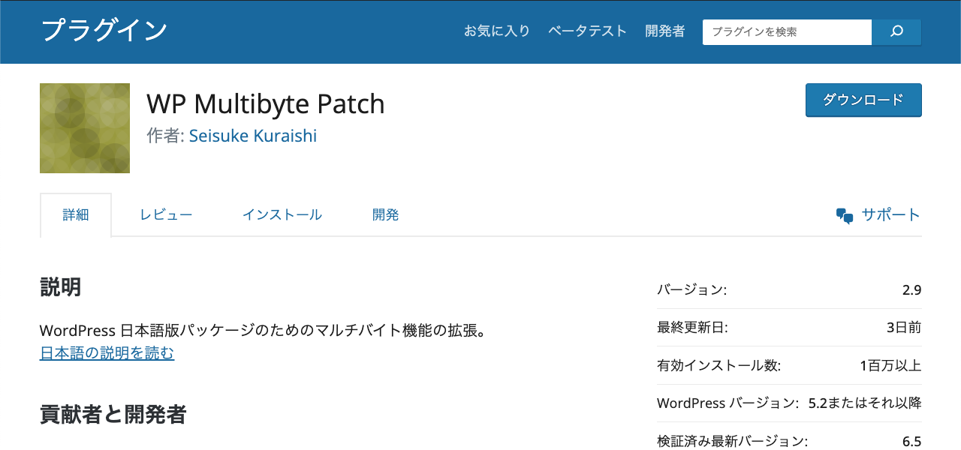Switch to the インストール tab
Image resolution: width=961 pixels, height=450 pixels.
coord(282,215)
